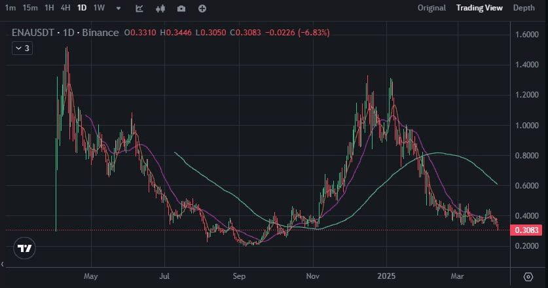
Task: Click the current price label 0.3083
Action: click(x=526, y=230)
